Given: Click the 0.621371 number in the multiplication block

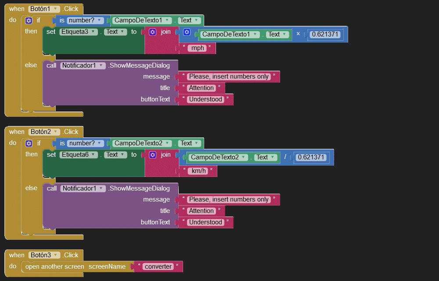Looking at the screenshot, I should click(325, 34).
